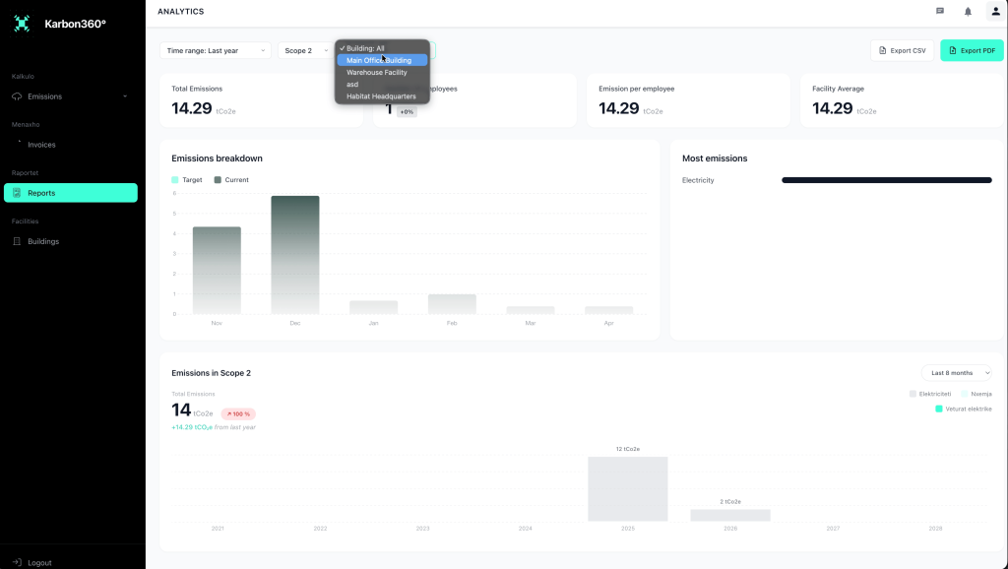
Task: Expand the Last 8 months dropdown
Action: (x=956, y=373)
